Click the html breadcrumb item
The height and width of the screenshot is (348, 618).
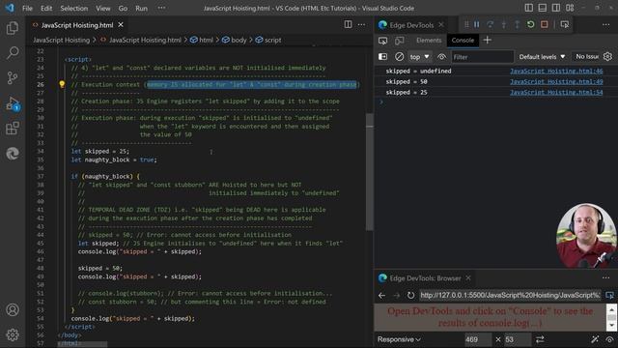click(x=202, y=40)
